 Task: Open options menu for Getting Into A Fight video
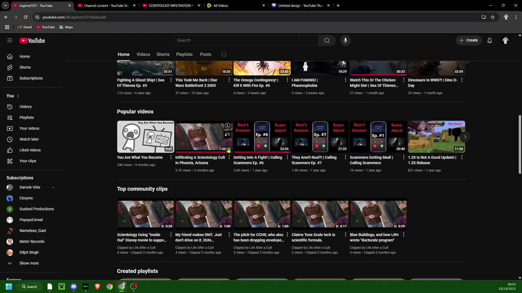[287, 157]
